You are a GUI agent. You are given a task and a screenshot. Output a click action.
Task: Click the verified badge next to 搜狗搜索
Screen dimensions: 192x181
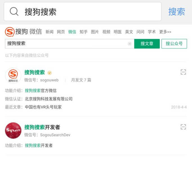(x=50, y=73)
